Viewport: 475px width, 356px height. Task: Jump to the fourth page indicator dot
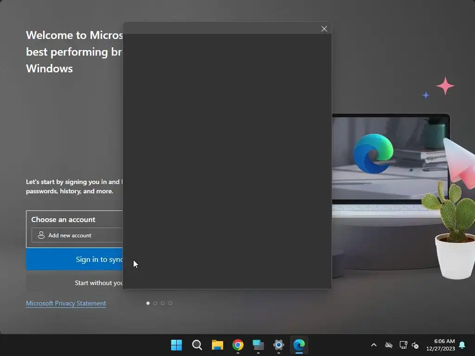(170, 303)
